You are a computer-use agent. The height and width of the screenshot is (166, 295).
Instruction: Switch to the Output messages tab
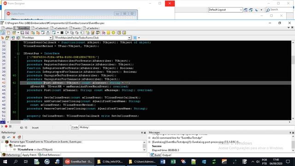166,155
